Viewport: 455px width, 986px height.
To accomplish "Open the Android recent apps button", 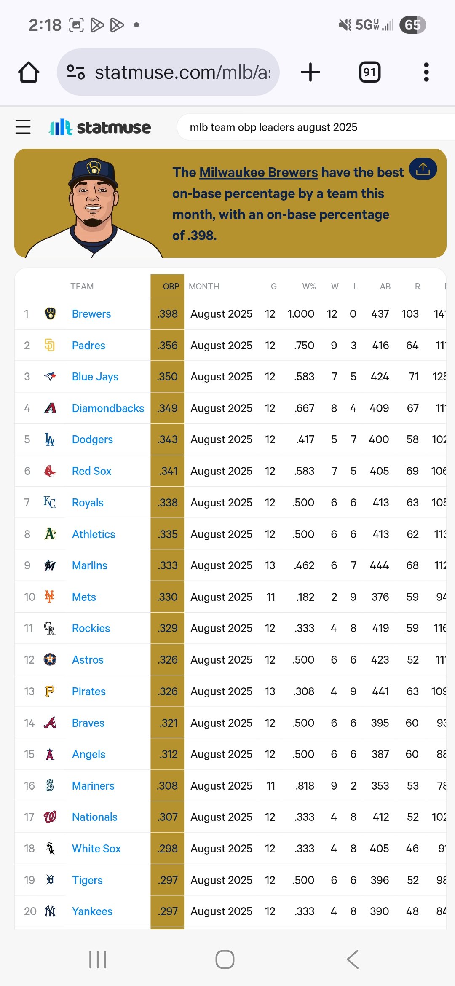I will click(x=98, y=959).
